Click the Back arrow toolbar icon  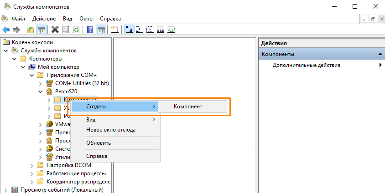coord(6,30)
